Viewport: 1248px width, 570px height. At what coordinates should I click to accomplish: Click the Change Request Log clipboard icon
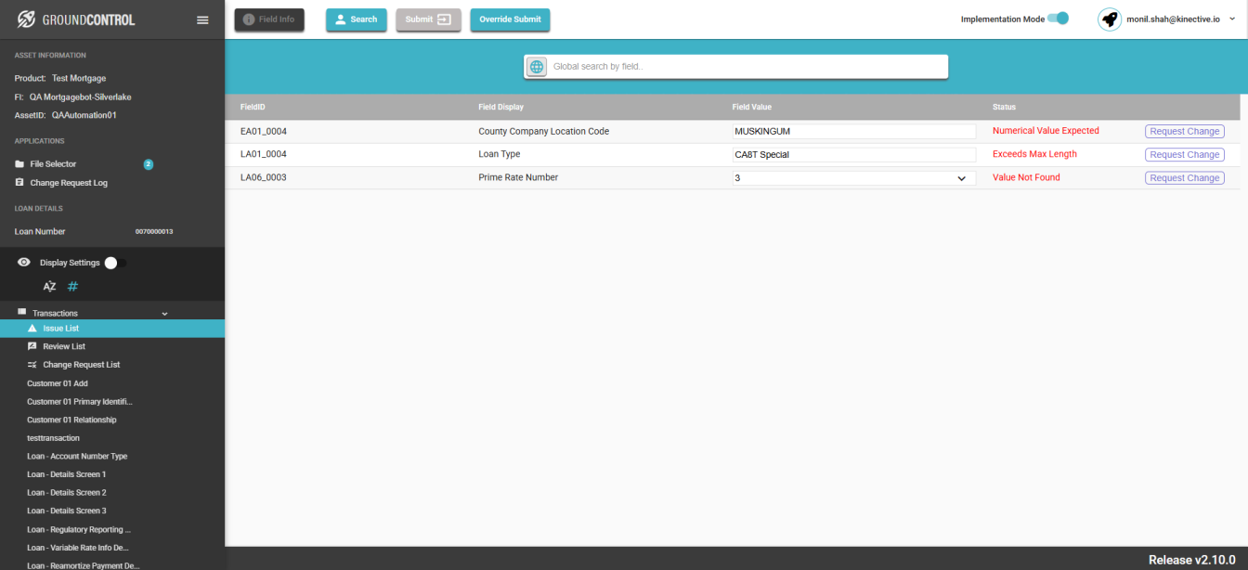[19, 183]
